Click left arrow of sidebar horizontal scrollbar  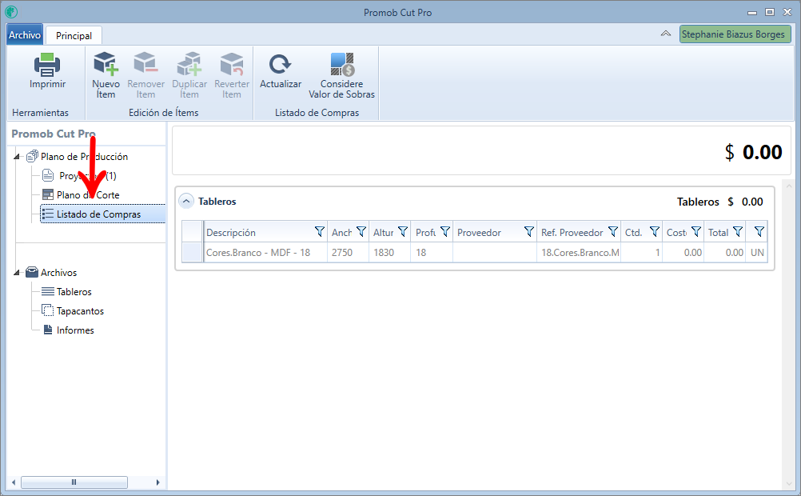click(x=14, y=482)
